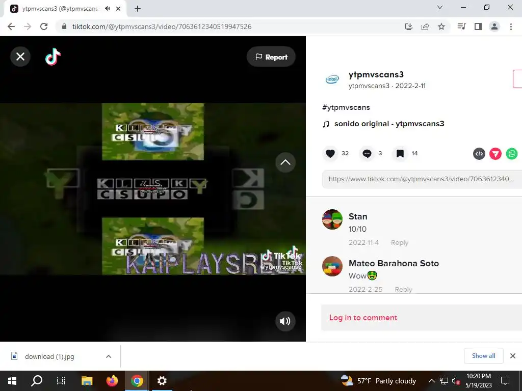This screenshot has height=391, width=522.
Task: Show hidden system tray icons
Action: coord(431,381)
